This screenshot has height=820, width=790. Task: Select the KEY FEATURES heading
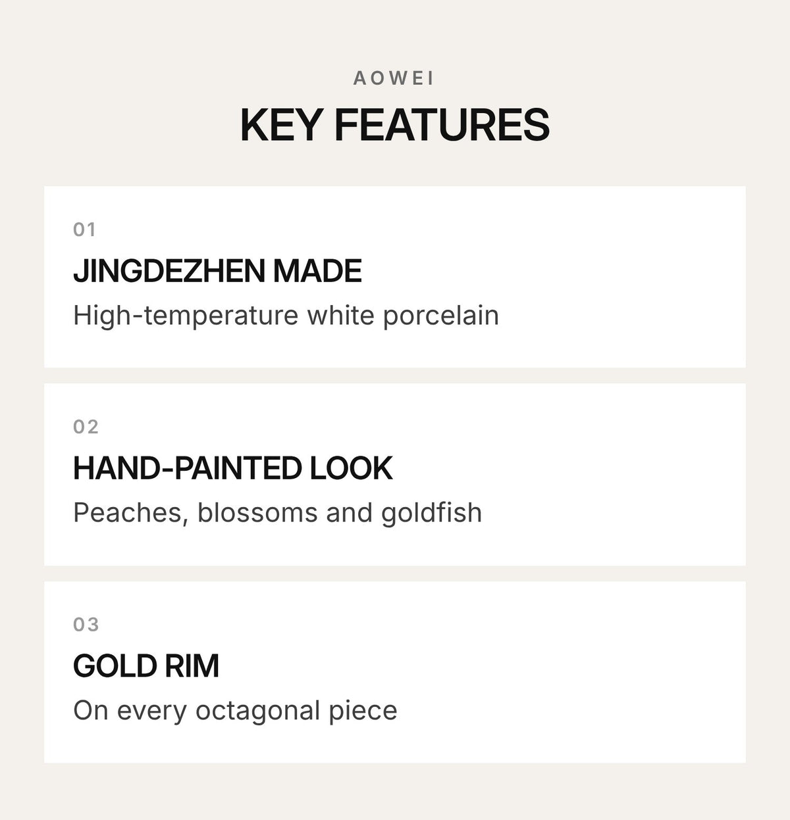coord(395,124)
